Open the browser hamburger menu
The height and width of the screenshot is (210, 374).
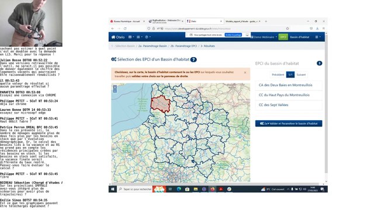point(323,29)
